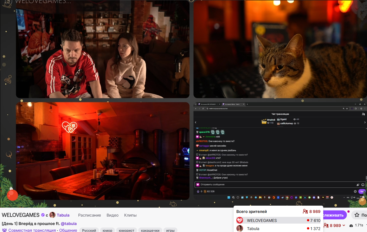Click the юморист tag
The height and width of the screenshot is (232, 367).
pos(127,230)
